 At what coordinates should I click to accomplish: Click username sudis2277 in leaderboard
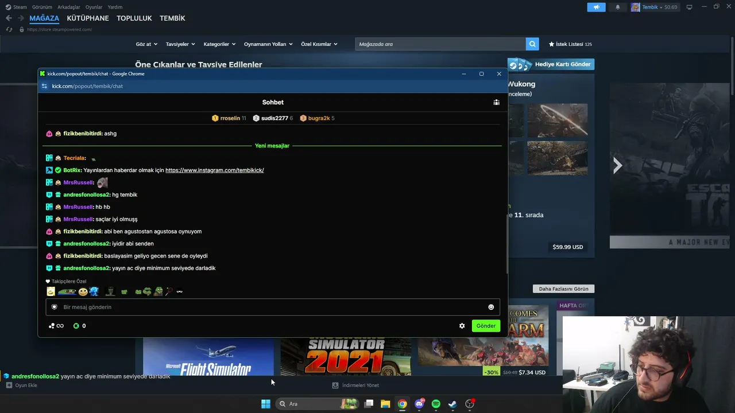(x=274, y=118)
